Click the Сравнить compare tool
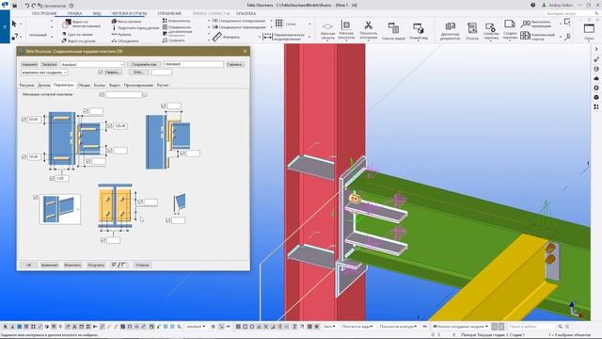602x339 pixels. click(x=173, y=40)
